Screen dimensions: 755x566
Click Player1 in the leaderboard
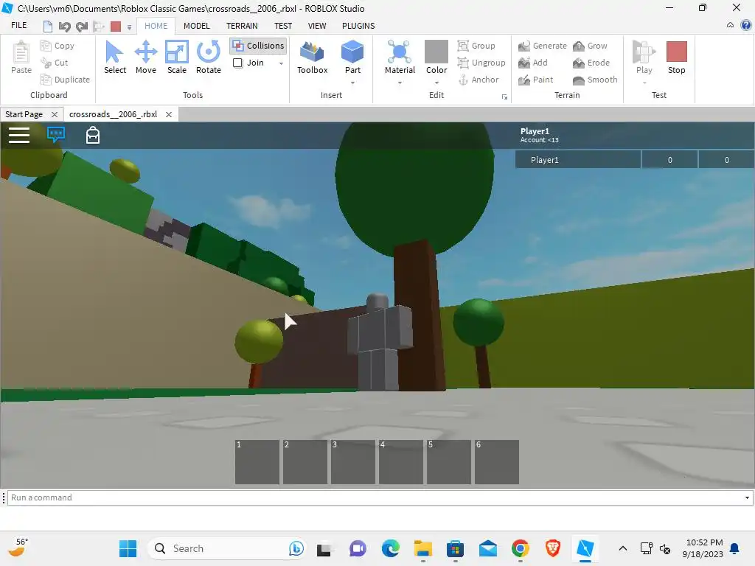coord(578,160)
